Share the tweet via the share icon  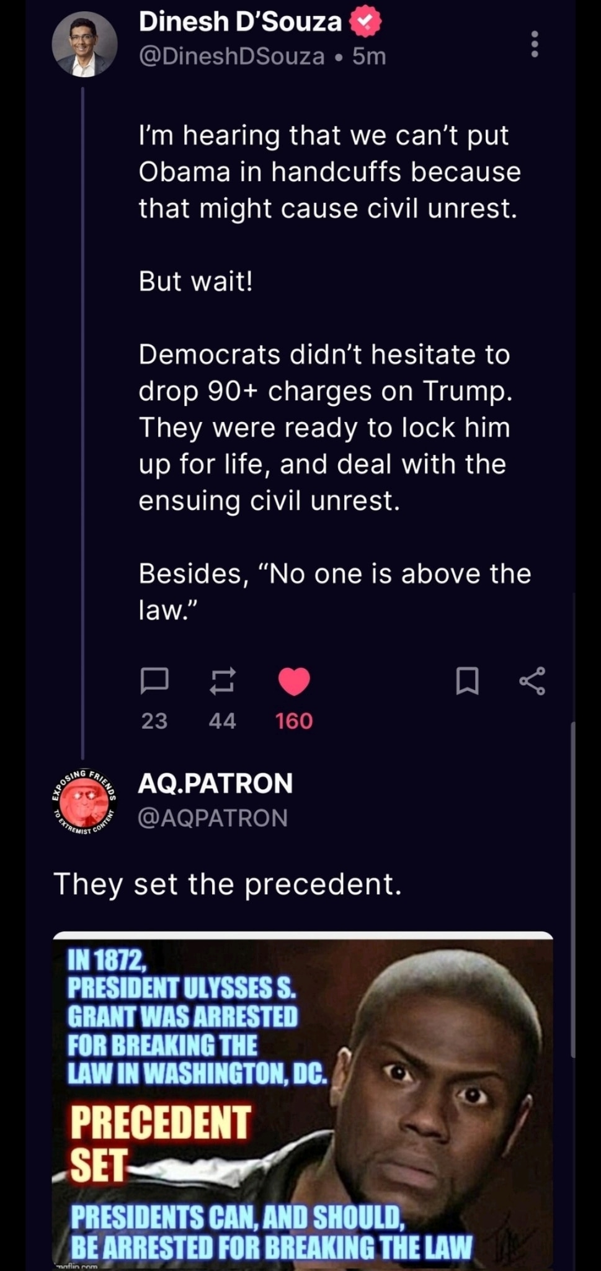point(535,682)
